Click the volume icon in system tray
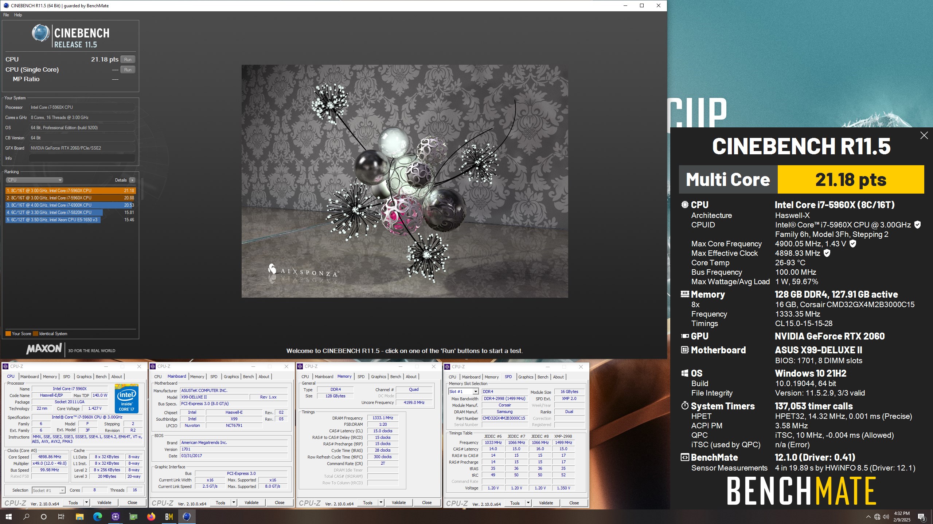 point(886,517)
